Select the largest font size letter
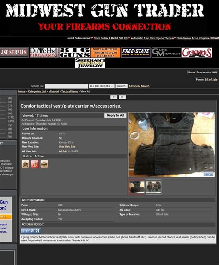Image resolution: width=219 pixels, height=265 pixels. (x=38, y=231)
